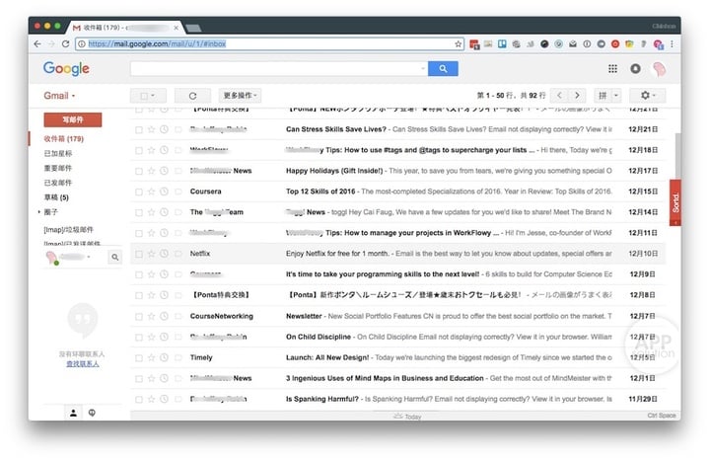Image resolution: width=710 pixels, height=461 pixels.
Task: Check the Is Spanking Harmful email checkbox
Action: 139,400
